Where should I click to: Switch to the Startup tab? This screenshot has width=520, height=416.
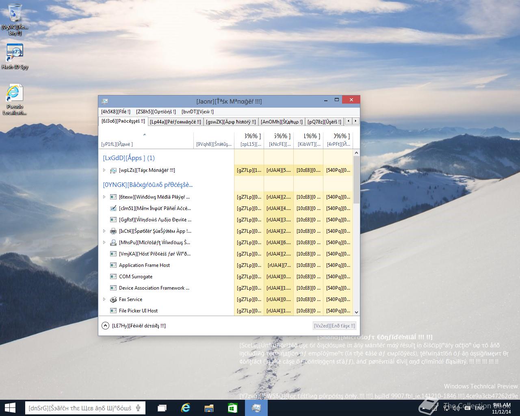pos(282,121)
